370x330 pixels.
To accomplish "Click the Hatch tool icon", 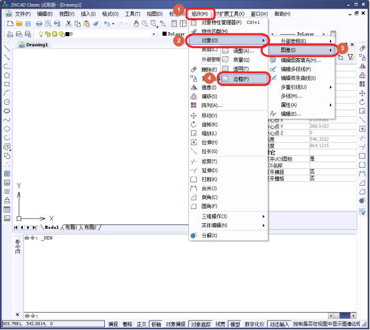I will click(x=7, y=174).
